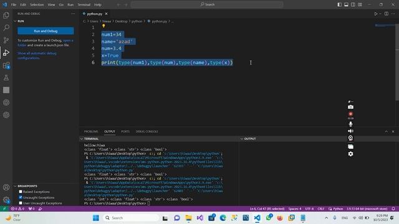Switch to the PROBLEMS tab
The width and height of the screenshot is (399, 224).
(91, 131)
